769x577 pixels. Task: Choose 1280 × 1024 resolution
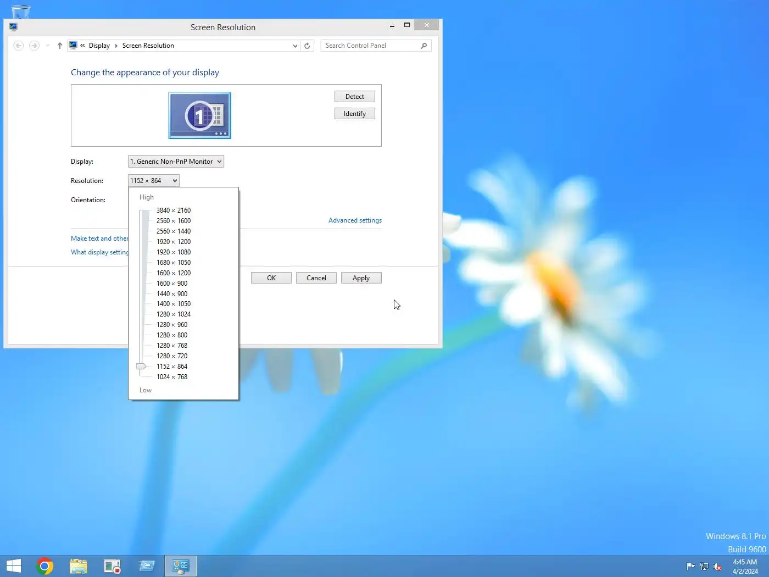point(174,314)
